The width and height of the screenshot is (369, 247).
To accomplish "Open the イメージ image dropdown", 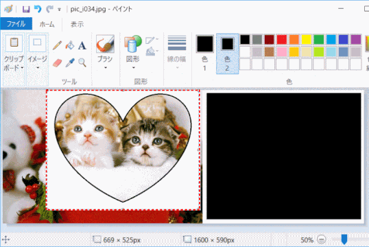I will [x=38, y=60].
